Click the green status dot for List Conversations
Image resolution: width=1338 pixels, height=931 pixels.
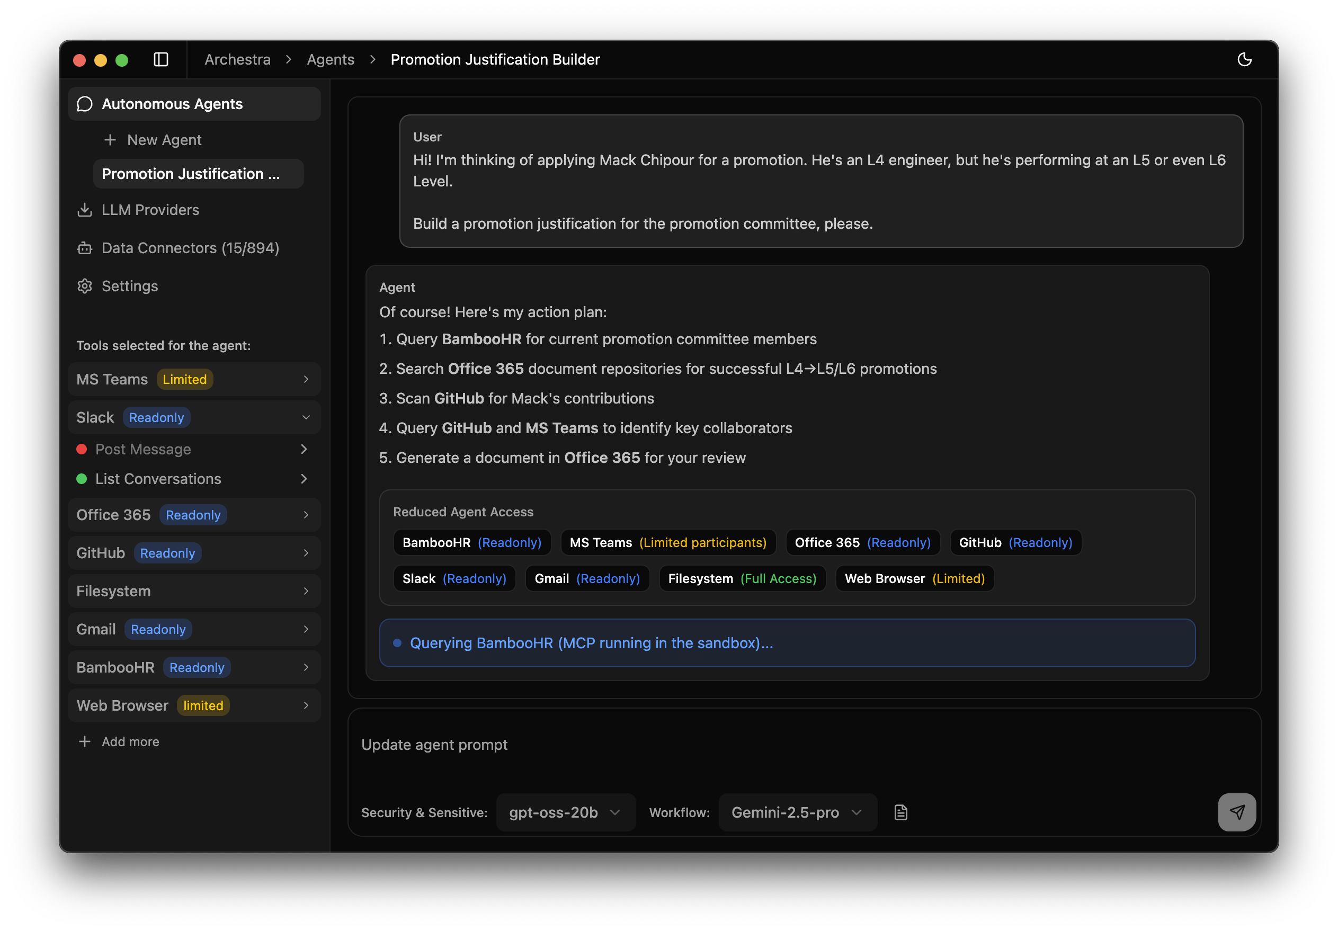point(82,479)
